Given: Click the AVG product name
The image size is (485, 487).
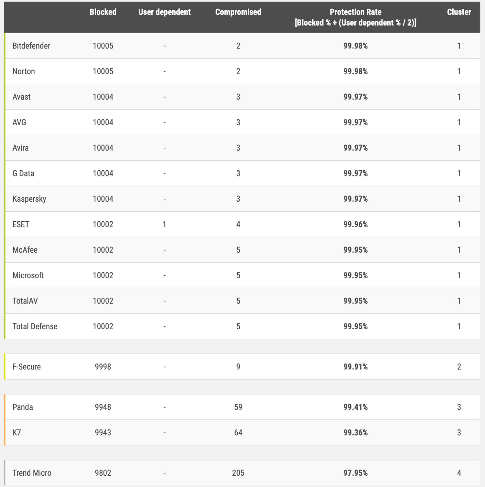Looking at the screenshot, I should [x=19, y=122].
